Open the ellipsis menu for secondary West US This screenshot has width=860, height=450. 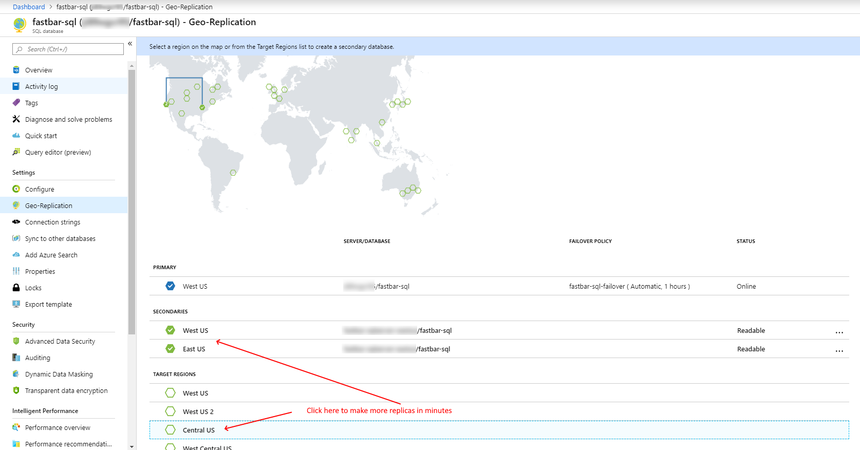point(839,332)
